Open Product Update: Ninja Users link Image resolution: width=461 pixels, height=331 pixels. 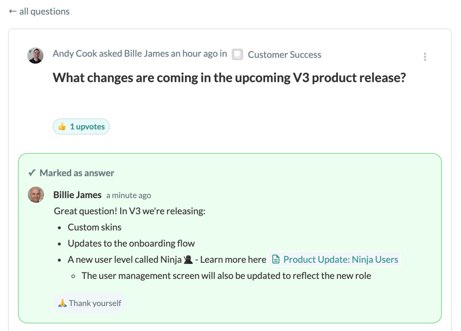pos(334,259)
